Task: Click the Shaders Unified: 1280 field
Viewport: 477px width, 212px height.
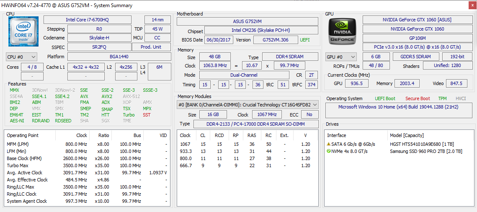Action: [447, 65]
